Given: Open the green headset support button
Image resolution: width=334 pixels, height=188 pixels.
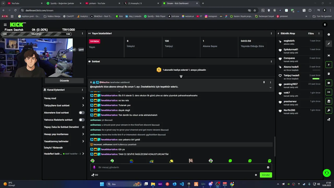Looking at the screenshot, I should pyautogui.click(x=327, y=173).
